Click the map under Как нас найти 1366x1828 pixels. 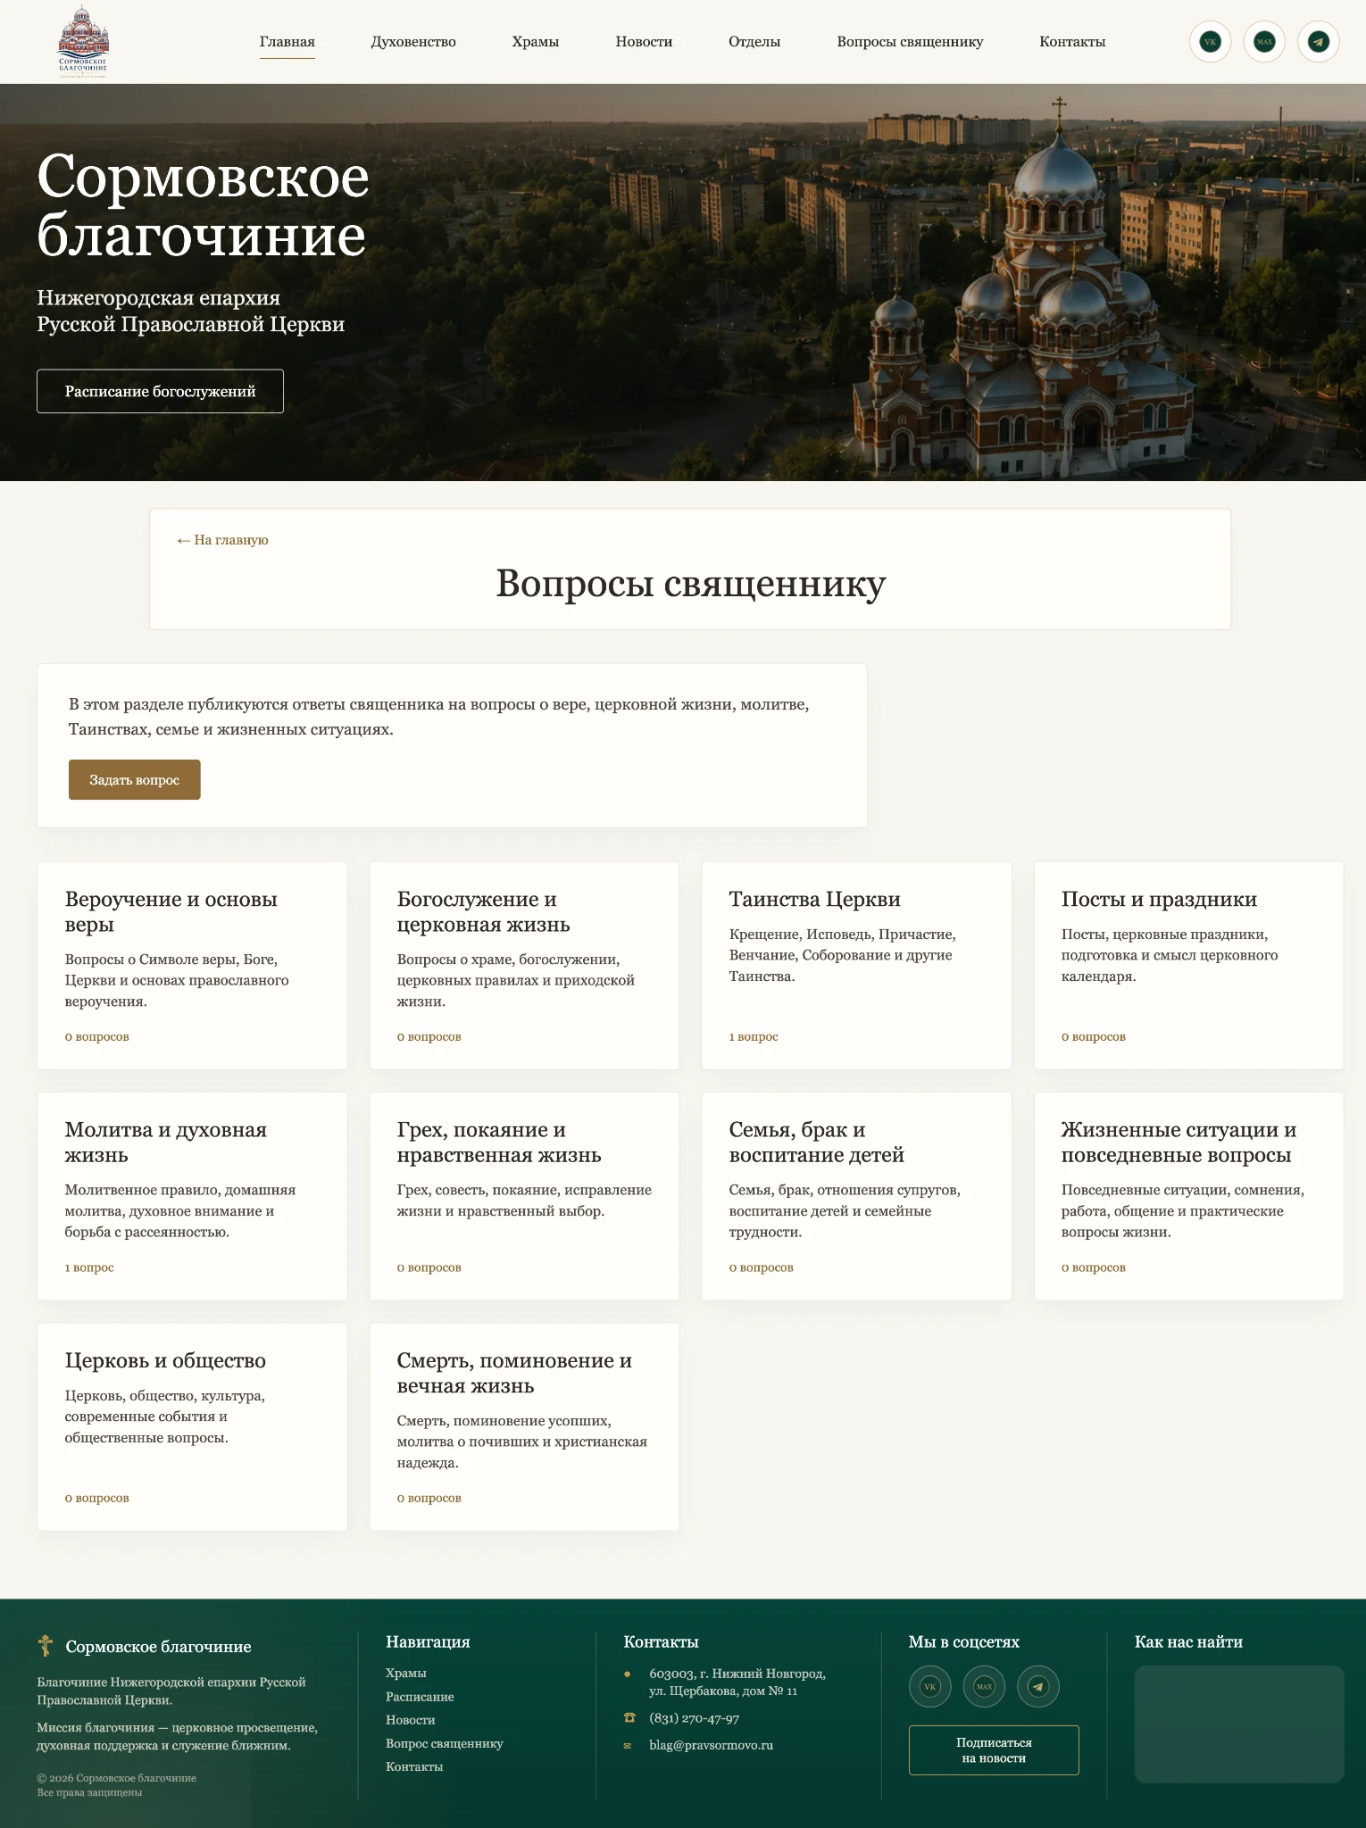pos(1239,1724)
